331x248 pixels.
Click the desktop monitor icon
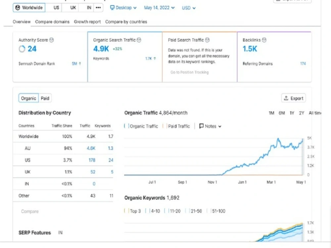[x=112, y=8]
